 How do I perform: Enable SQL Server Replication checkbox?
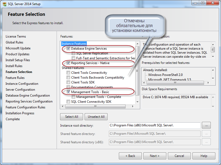tap(73, 53)
